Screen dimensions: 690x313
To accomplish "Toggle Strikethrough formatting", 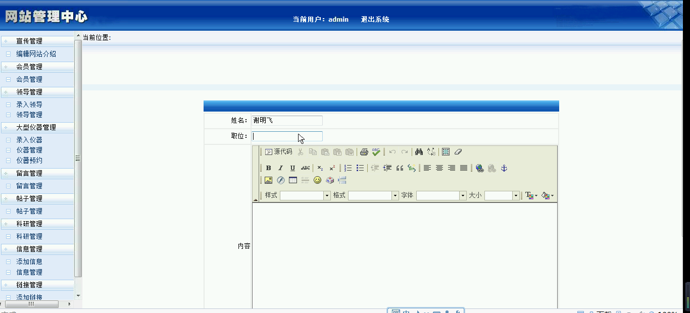I will (x=305, y=168).
